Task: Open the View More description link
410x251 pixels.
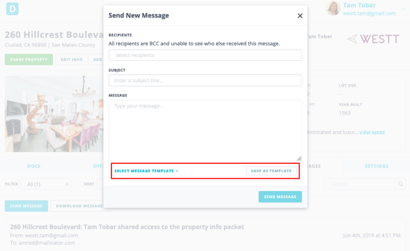Action: pyautogui.click(x=372, y=133)
